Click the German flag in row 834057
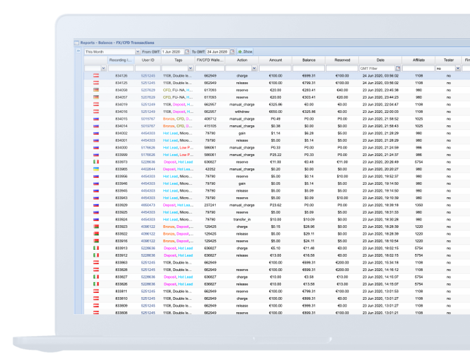Image resolution: width=470 pixels, height=358 pixels. [x=96, y=97]
